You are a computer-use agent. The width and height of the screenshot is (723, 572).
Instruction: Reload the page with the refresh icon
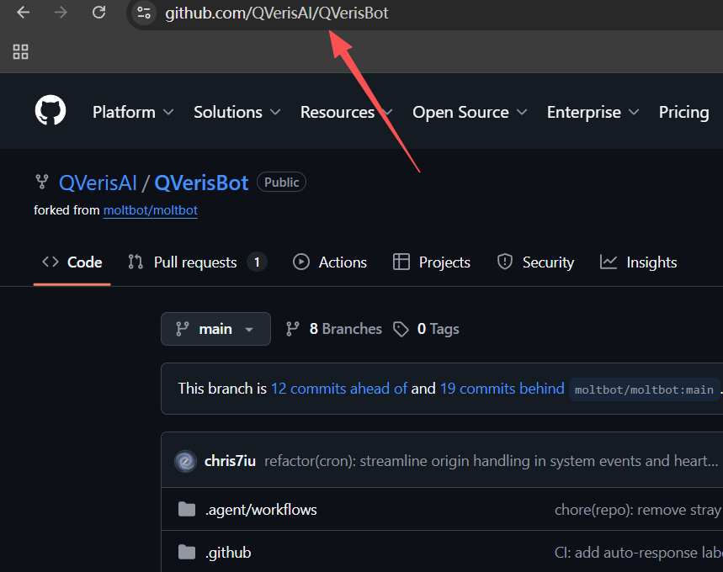coord(98,13)
